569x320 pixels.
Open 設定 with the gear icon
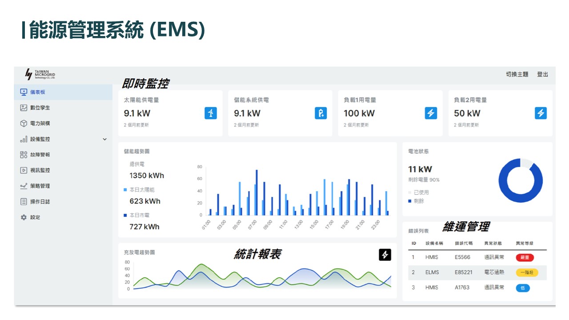click(x=24, y=217)
